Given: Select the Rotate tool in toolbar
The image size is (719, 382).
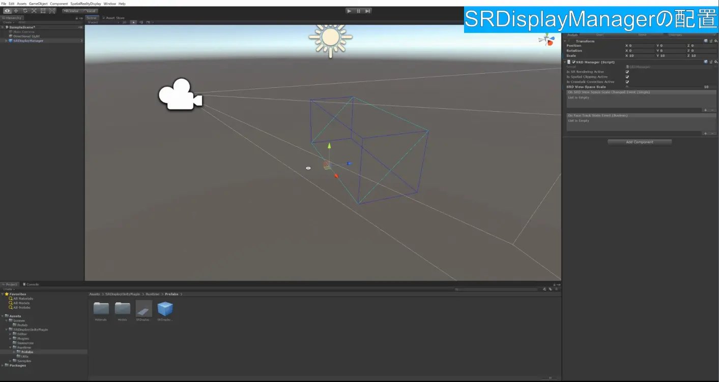Looking at the screenshot, I should [x=25, y=11].
